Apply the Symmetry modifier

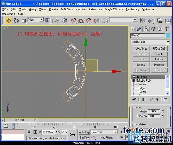(159, 65)
